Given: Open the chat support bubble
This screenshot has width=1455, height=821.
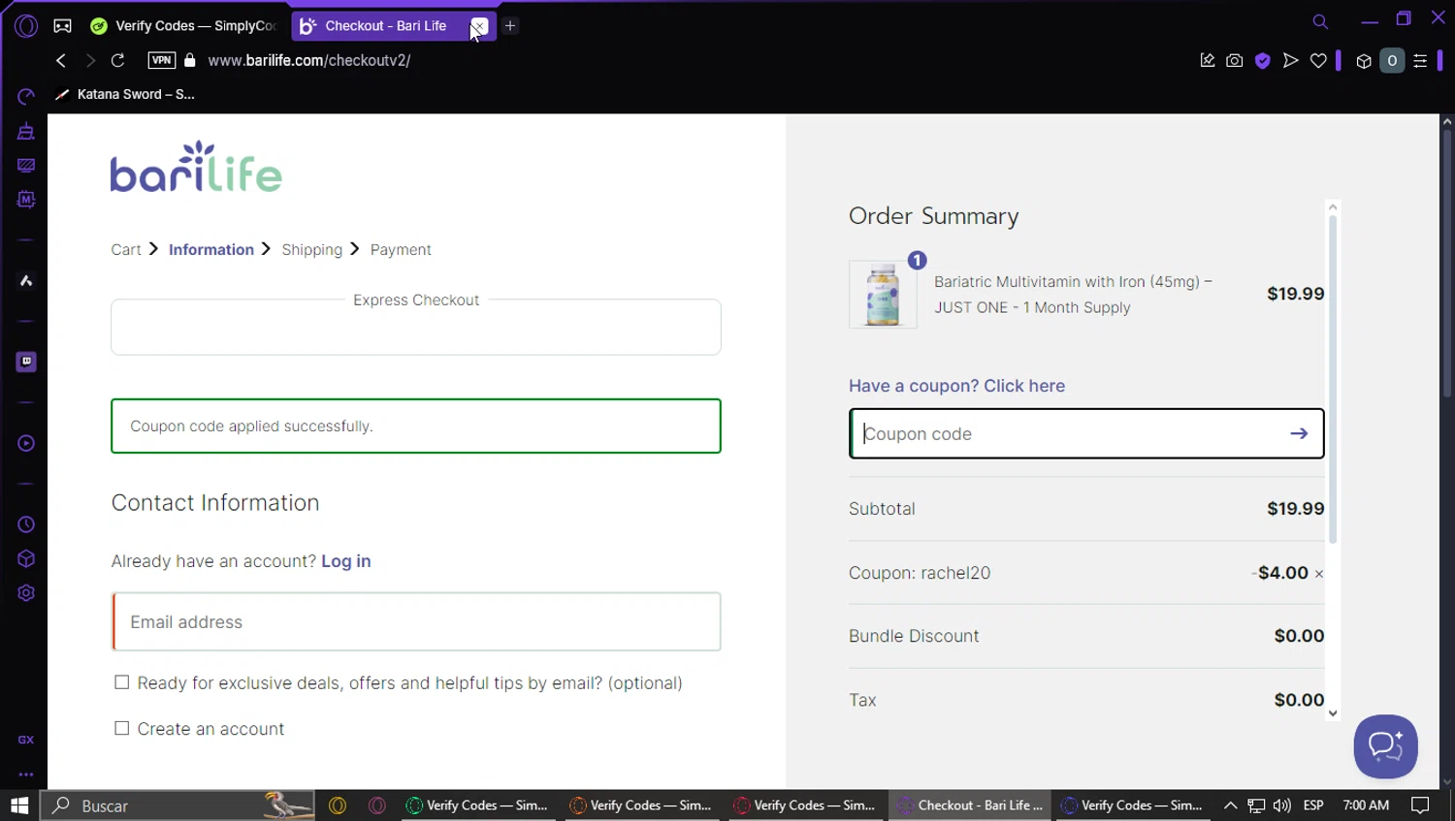Looking at the screenshot, I should (1385, 746).
